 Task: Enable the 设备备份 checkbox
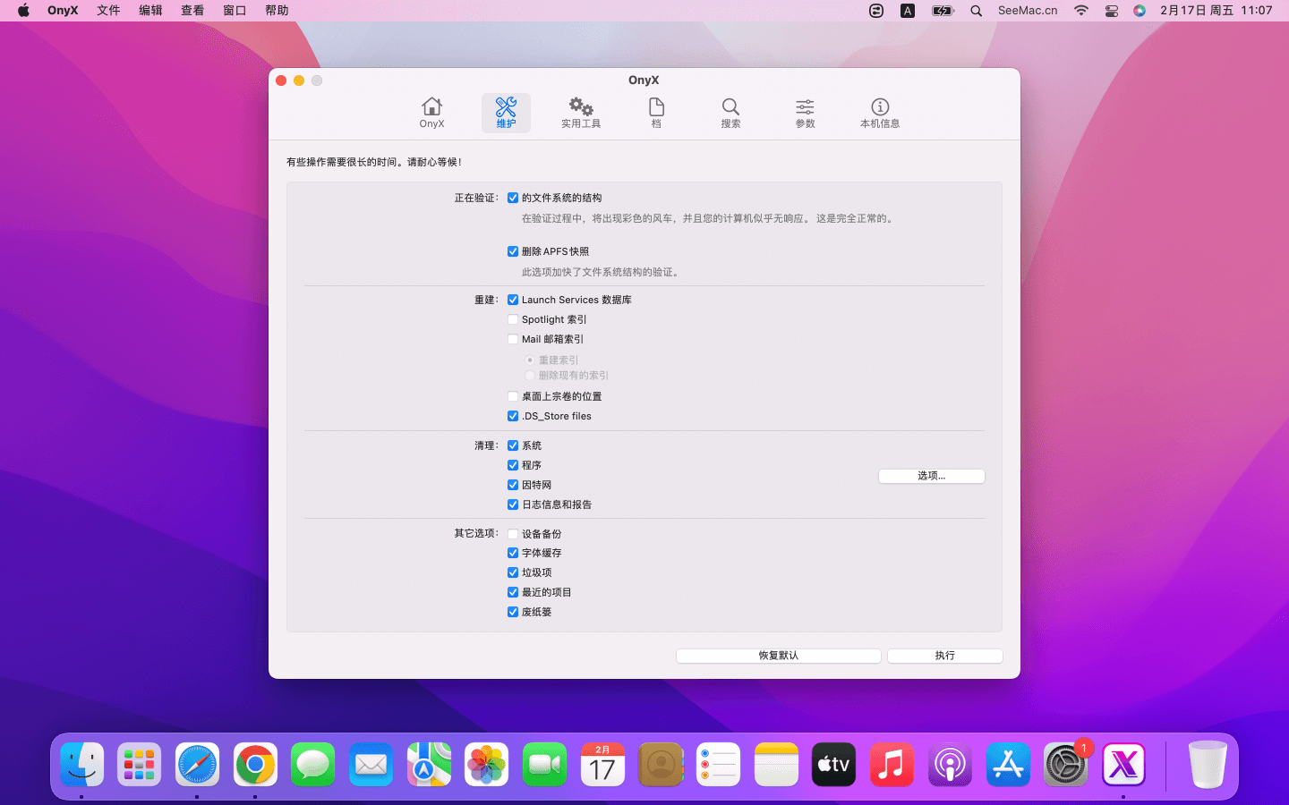[x=513, y=534]
